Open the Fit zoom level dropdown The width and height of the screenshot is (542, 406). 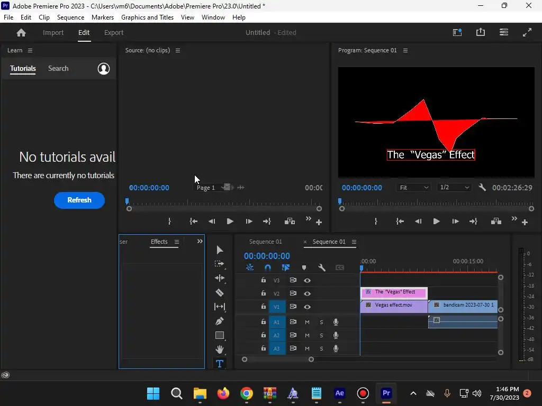pos(414,188)
